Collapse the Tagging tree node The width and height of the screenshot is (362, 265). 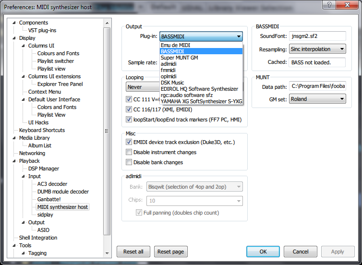coord(24,253)
